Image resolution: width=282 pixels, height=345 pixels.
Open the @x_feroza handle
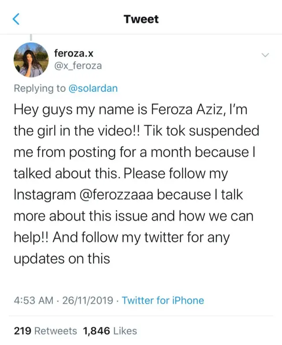(78, 66)
